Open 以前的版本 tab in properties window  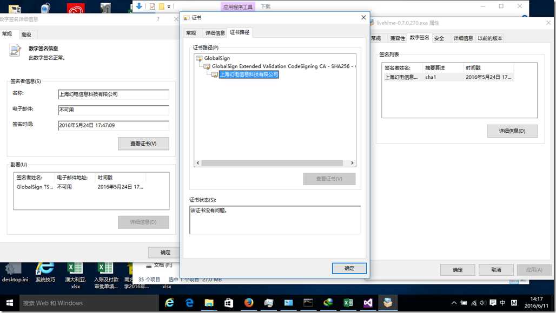point(489,38)
